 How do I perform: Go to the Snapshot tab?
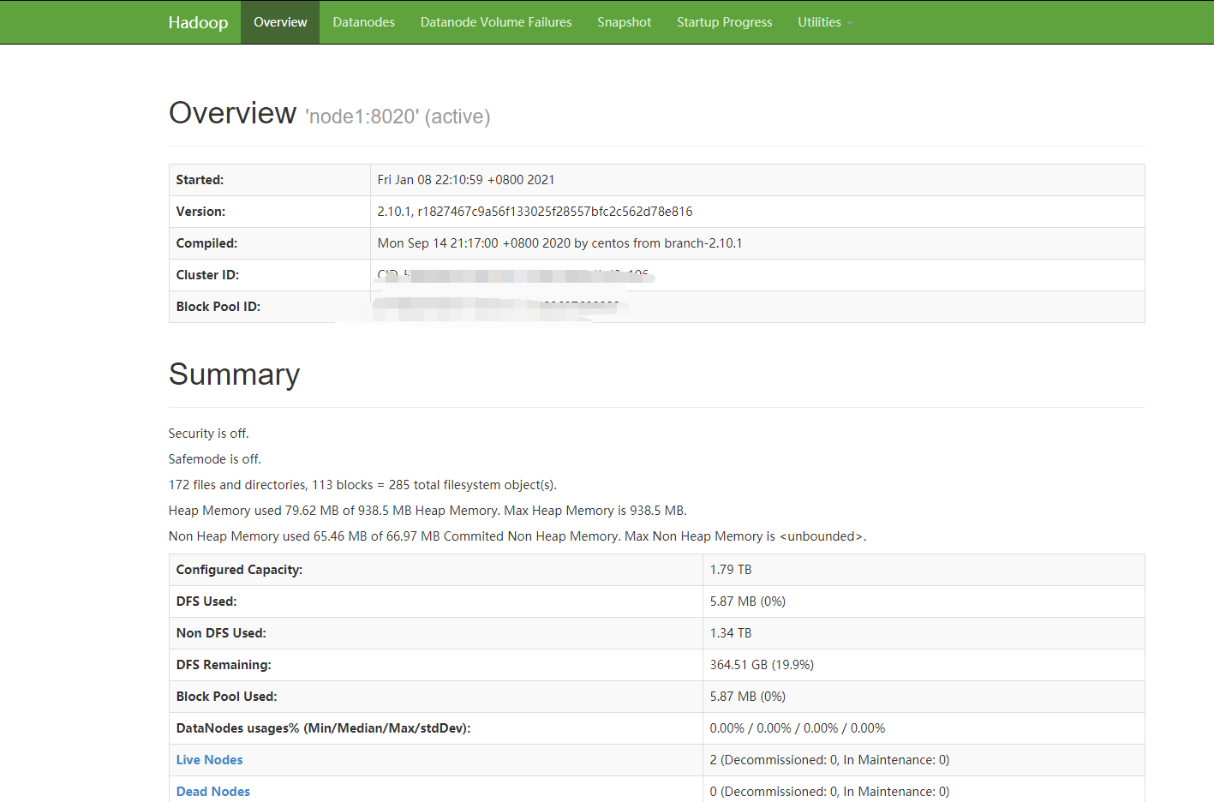coord(624,22)
